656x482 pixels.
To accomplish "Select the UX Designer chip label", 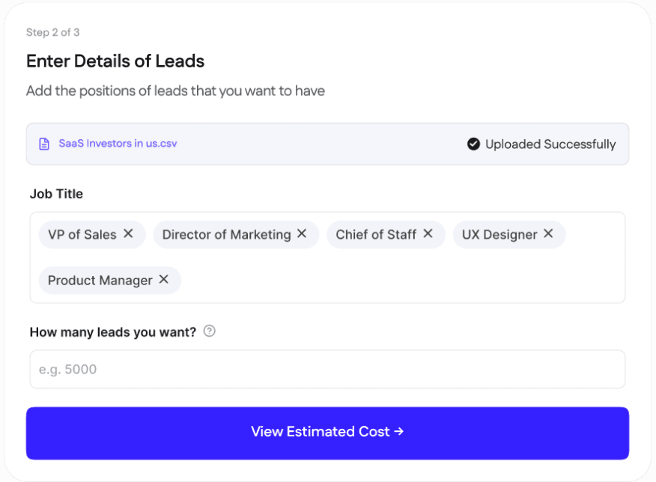I will pos(499,234).
